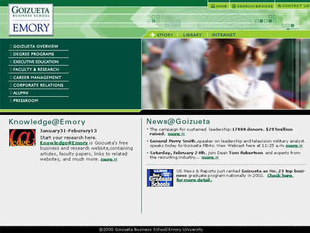This screenshot has height=233, width=310.
Task: Open the Library link
Action: click(x=192, y=35)
